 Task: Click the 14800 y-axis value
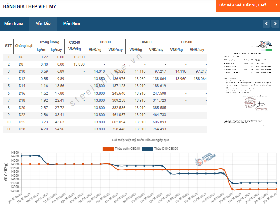point(15,153)
